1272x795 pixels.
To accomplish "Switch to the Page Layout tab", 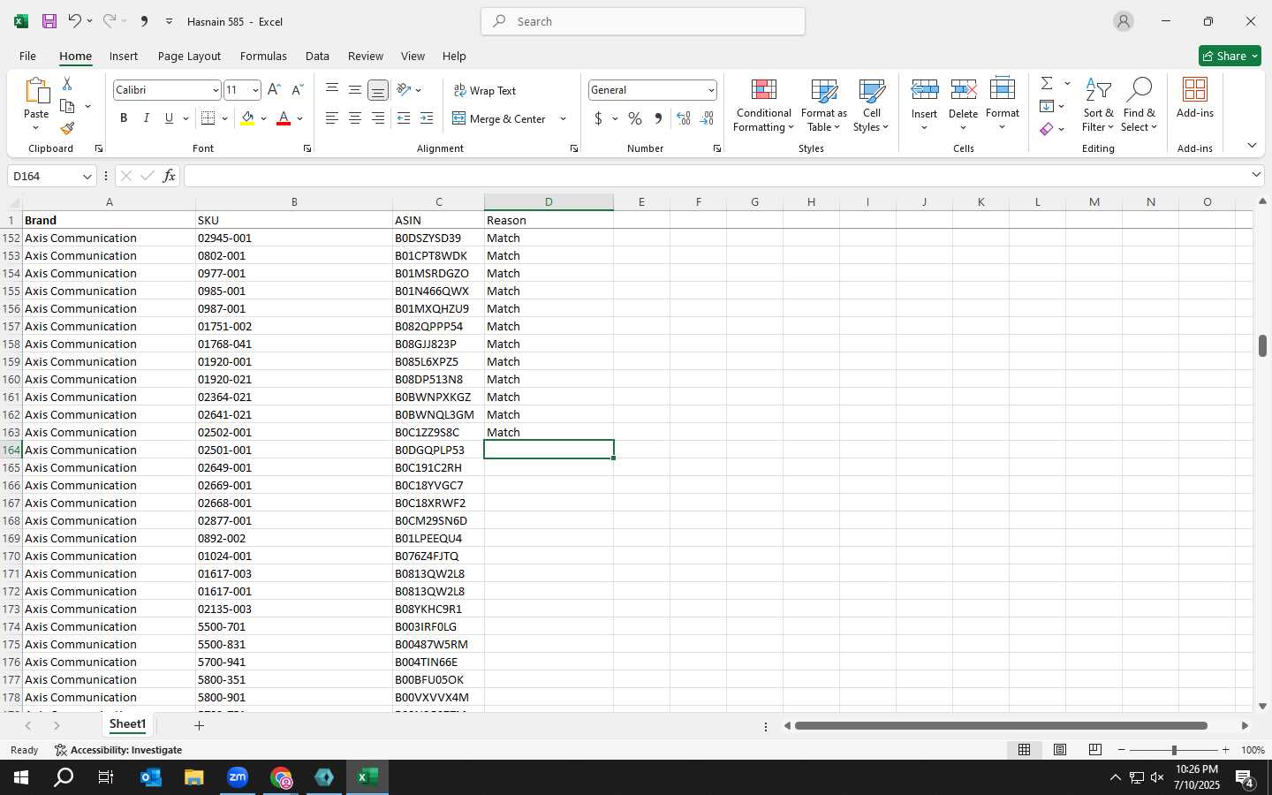I will 189,56.
